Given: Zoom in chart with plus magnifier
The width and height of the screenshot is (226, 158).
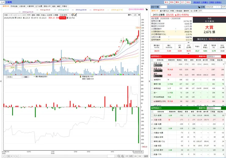Looking at the screenshot, I should pos(122,156).
